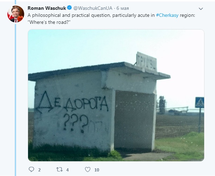Open the 6 мая tweet timestamp
Image resolution: width=215 pixels, height=176 pixels.
click(123, 8)
